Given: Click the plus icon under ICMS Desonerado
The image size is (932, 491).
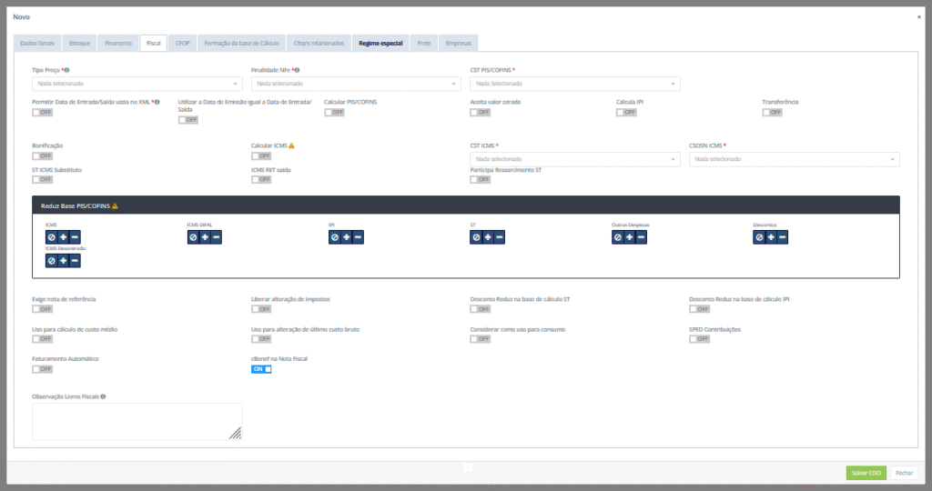Looking at the screenshot, I should tap(63, 261).
